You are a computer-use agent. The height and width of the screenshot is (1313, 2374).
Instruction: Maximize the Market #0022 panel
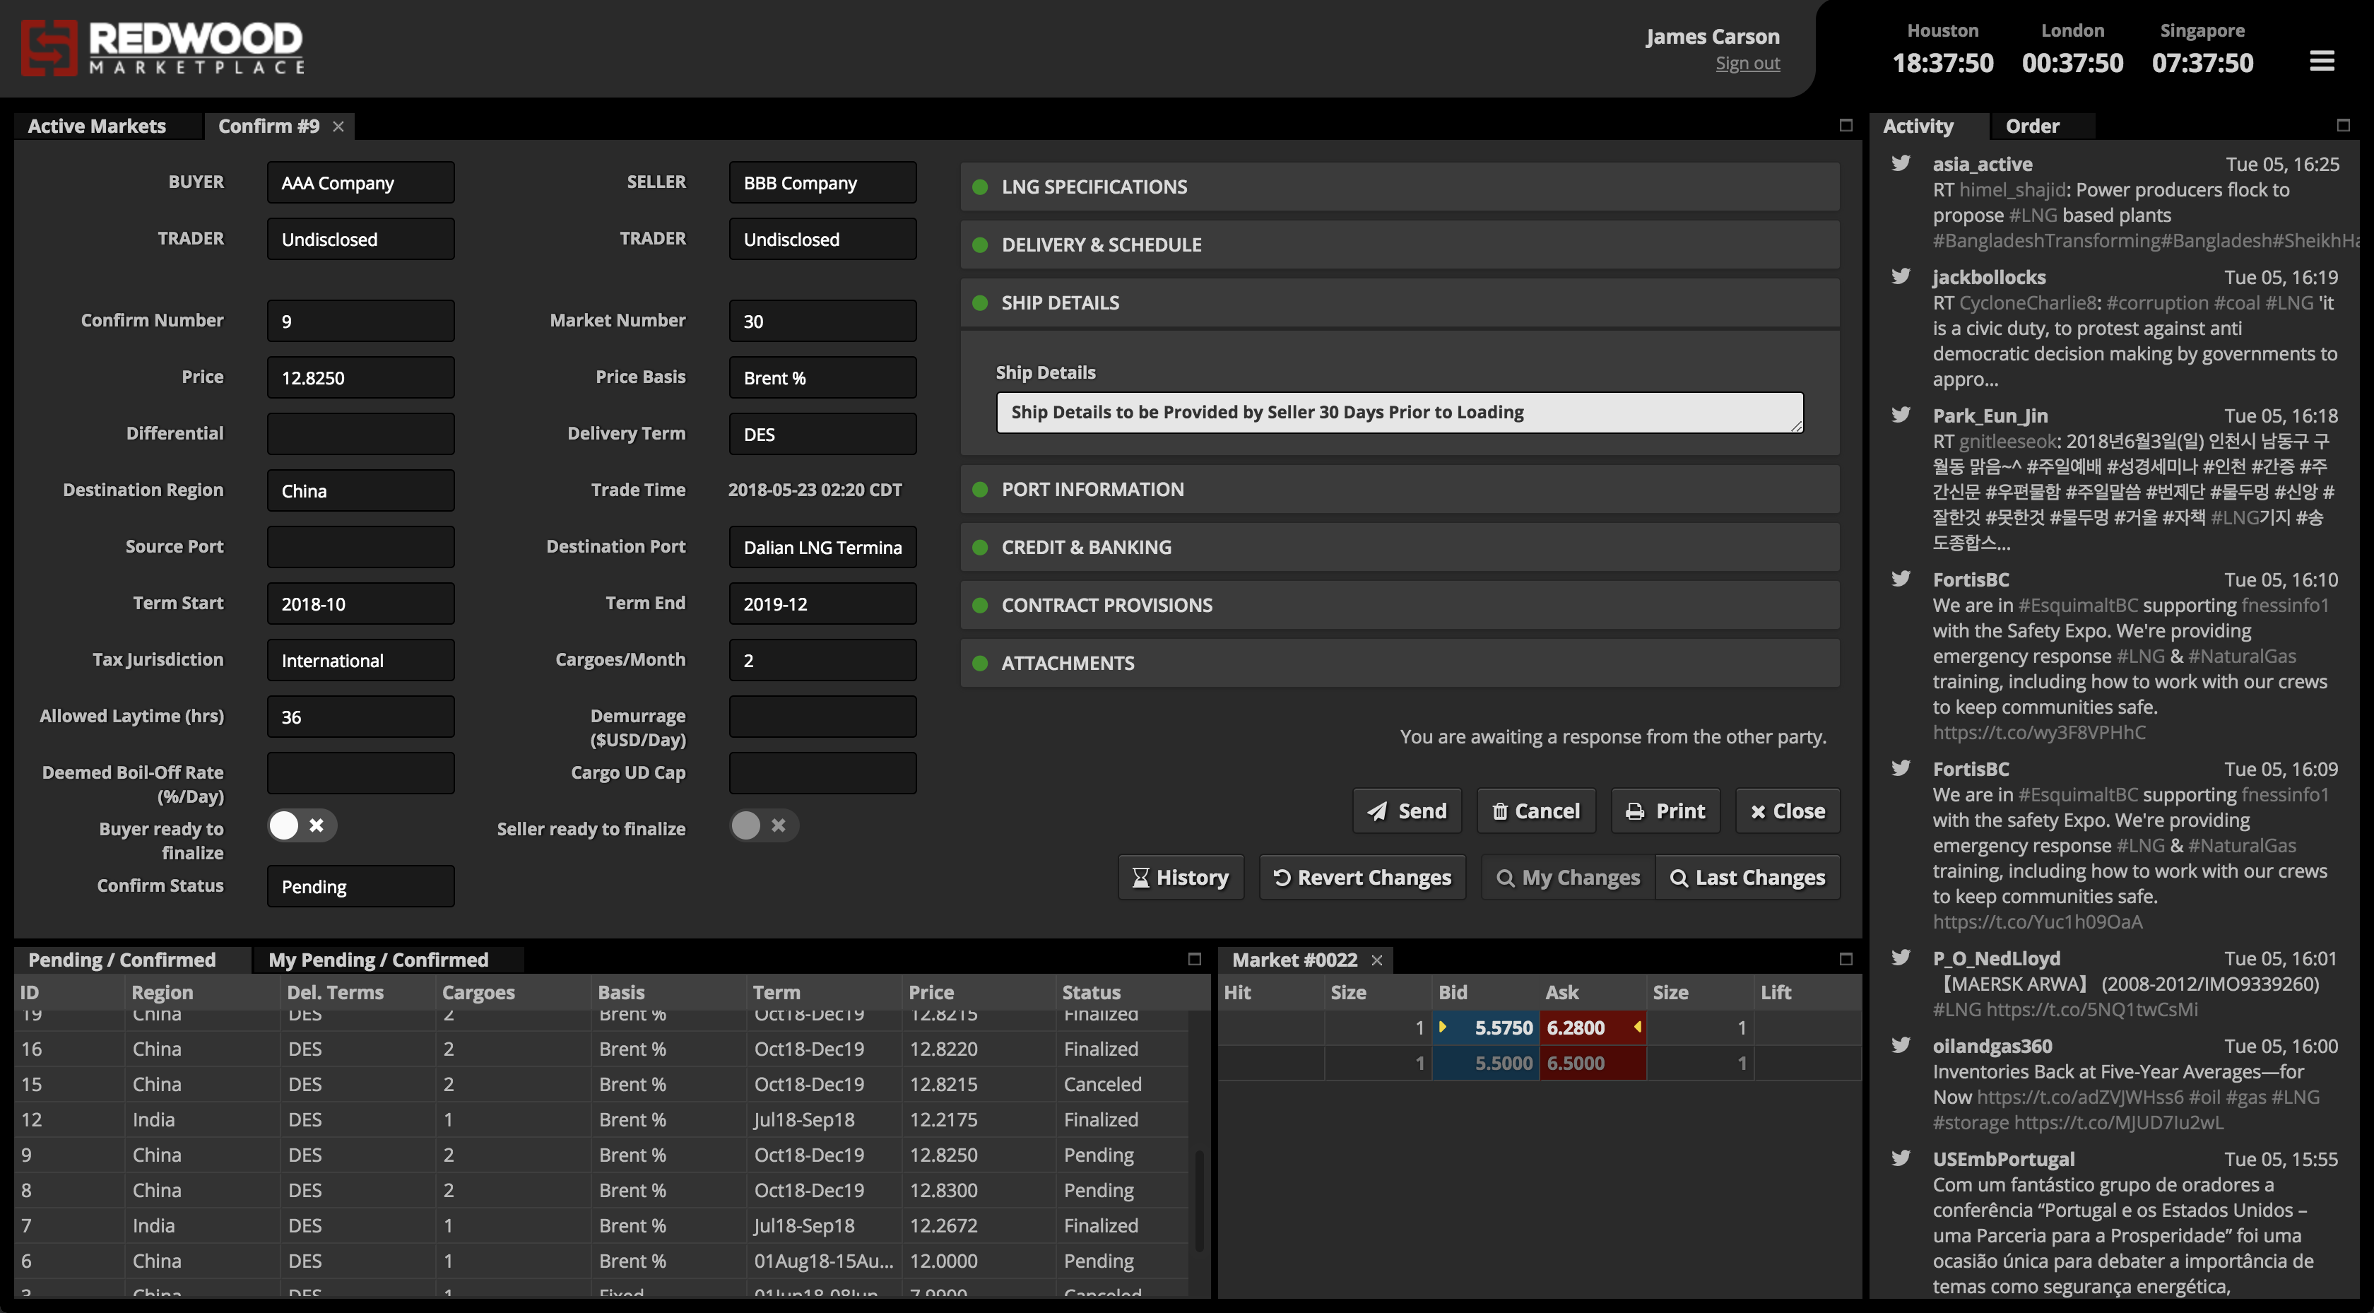[1845, 959]
